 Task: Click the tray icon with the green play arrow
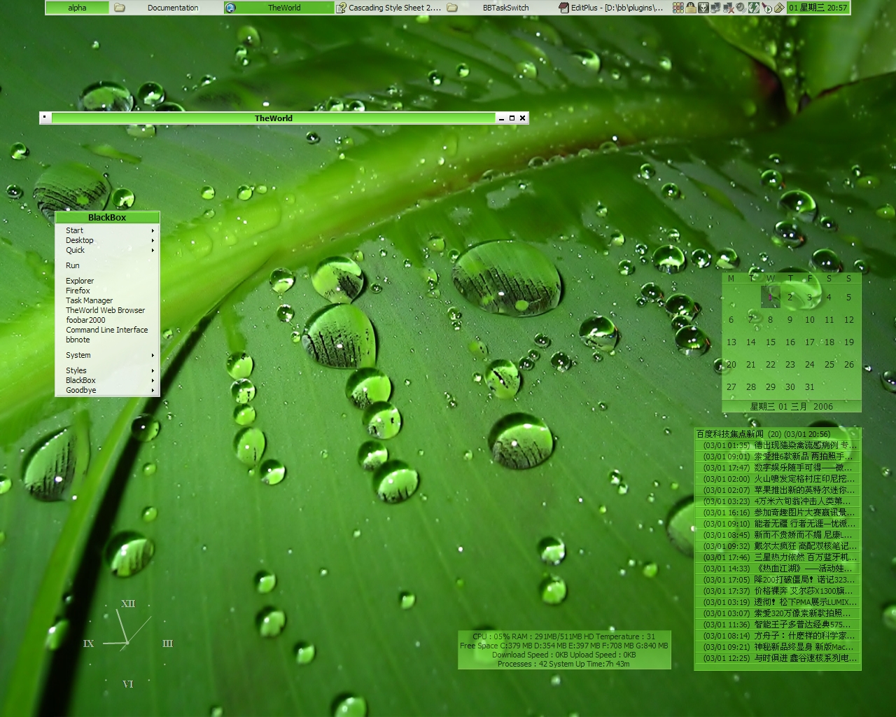click(766, 8)
